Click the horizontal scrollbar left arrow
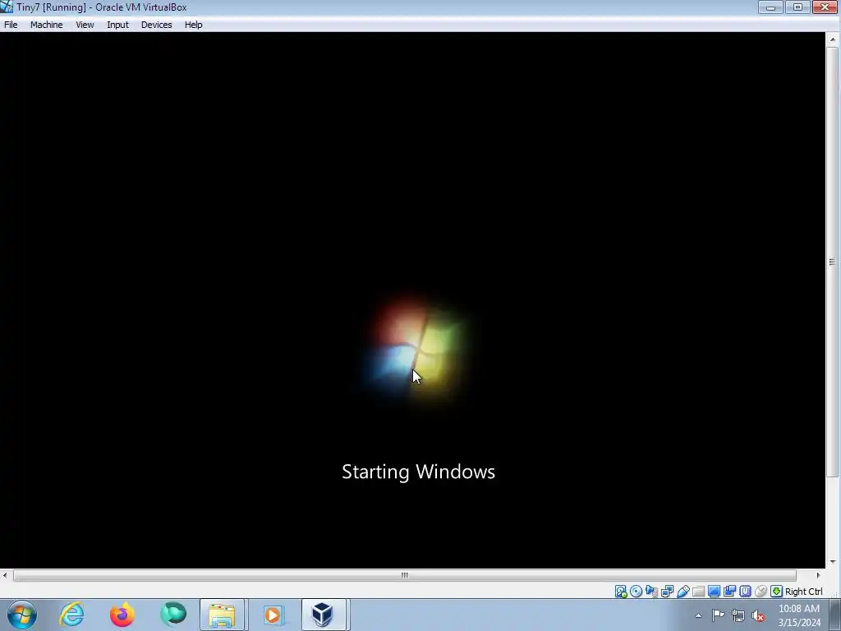The height and width of the screenshot is (631, 841). (5, 575)
